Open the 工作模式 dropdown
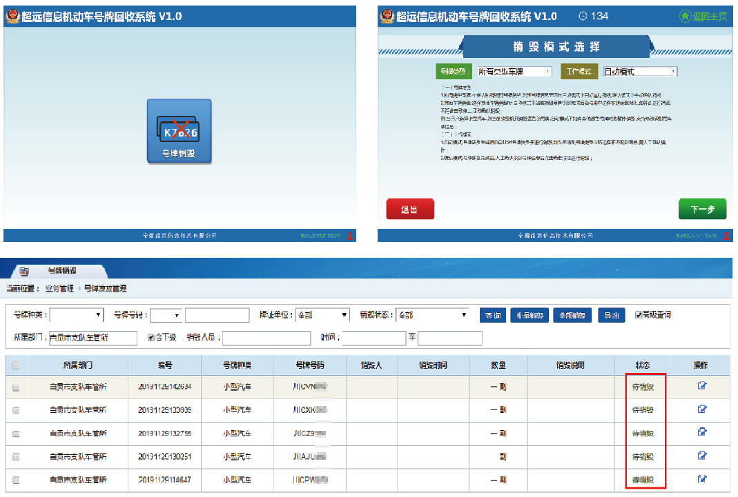Screen dimensions: 738x497 click(x=640, y=71)
